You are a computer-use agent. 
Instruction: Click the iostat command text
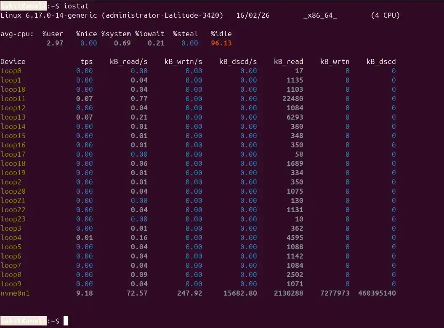(x=76, y=6)
